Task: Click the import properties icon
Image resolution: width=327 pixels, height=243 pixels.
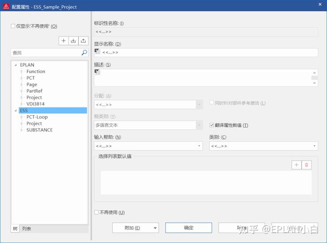Action: [73, 40]
